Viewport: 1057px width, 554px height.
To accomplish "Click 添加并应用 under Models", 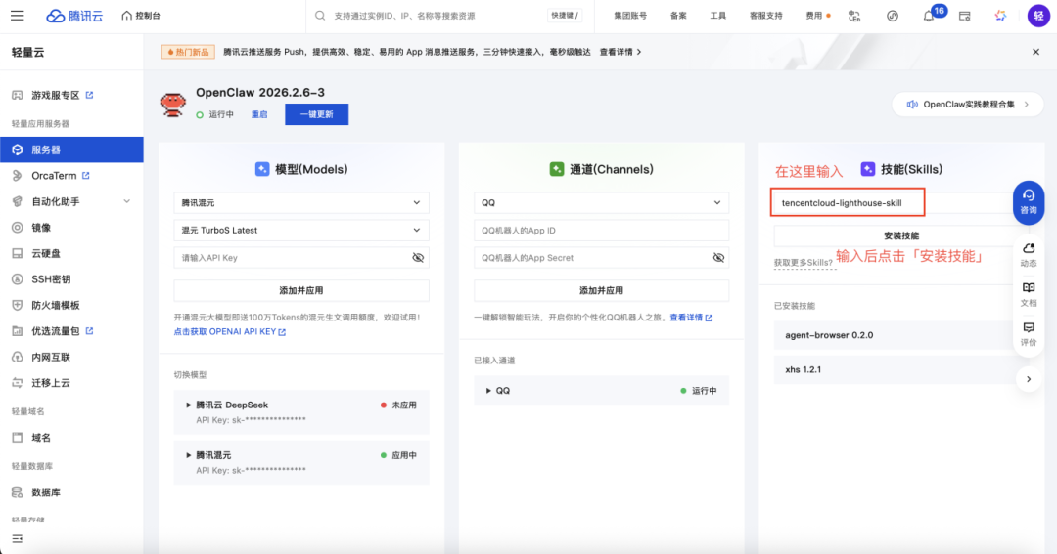I will point(301,291).
